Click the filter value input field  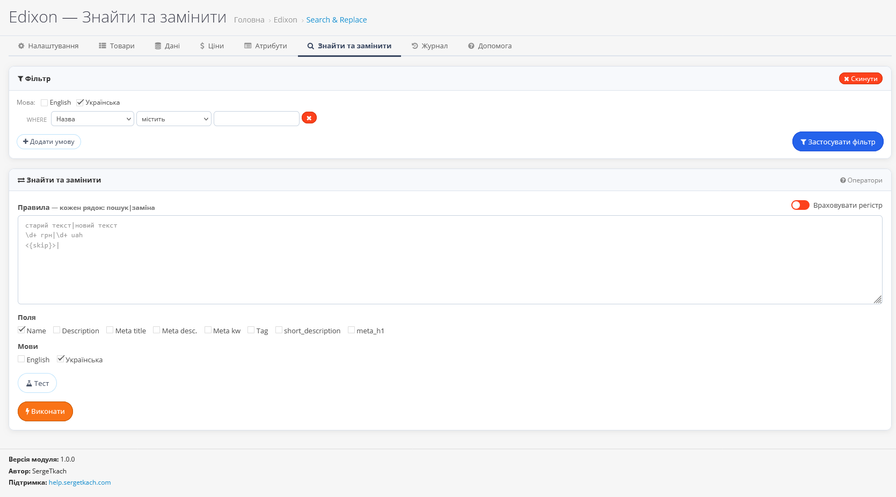[256, 119]
